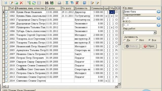This screenshot has width=162, height=91.
Task: Click the first funnel filter icon
Action: pos(67,3)
